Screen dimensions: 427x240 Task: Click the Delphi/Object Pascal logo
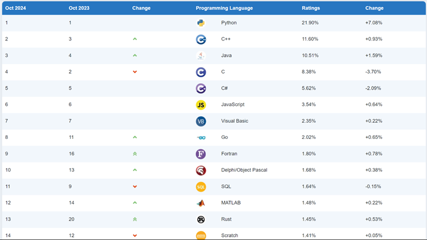[200, 170]
